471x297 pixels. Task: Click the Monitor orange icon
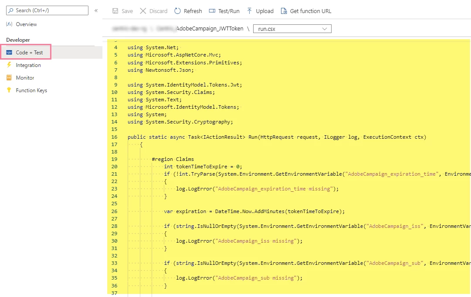9,78
